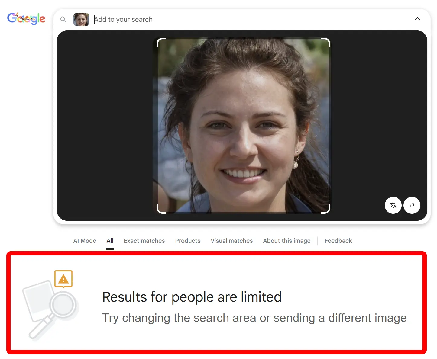Click the top-left crop corner handle
This screenshot has width=437, height=359.
point(160,42)
